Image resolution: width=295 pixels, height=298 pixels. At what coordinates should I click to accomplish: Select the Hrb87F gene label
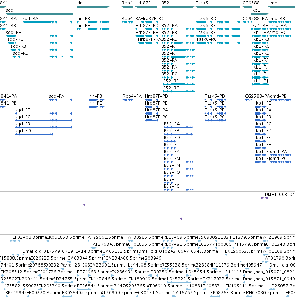(143, 3)
